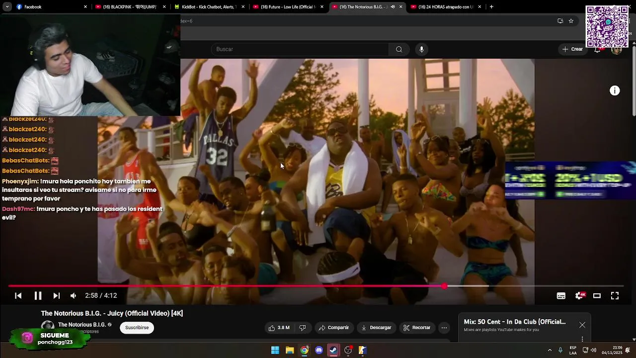Screen dimensions: 636x358
Task: Pause the Juicy video
Action: [38, 295]
